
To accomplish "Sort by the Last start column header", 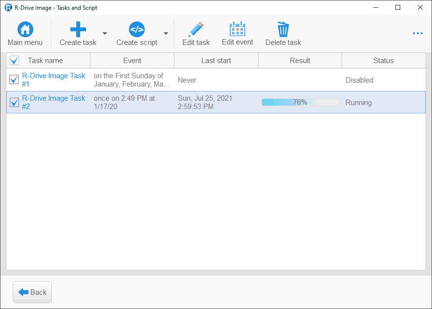I will 216,61.
